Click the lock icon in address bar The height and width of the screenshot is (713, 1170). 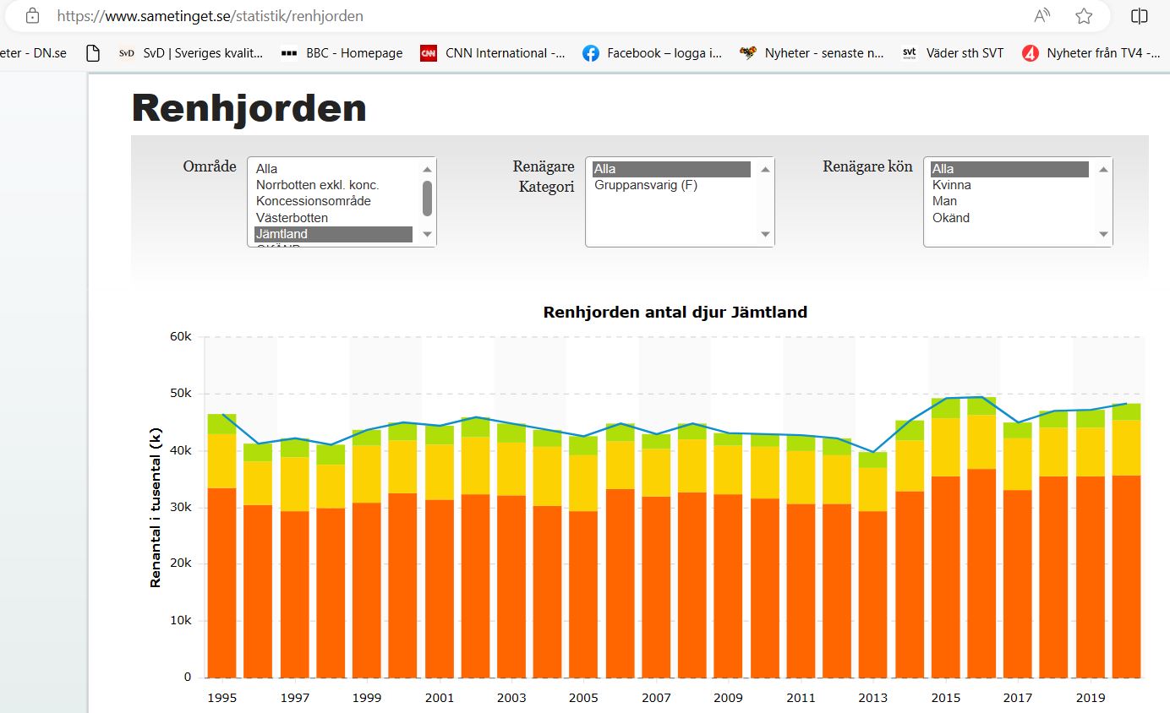[32, 16]
